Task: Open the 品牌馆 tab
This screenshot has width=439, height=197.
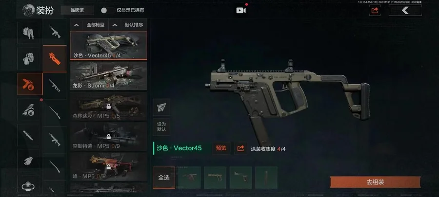Action: coord(77,10)
